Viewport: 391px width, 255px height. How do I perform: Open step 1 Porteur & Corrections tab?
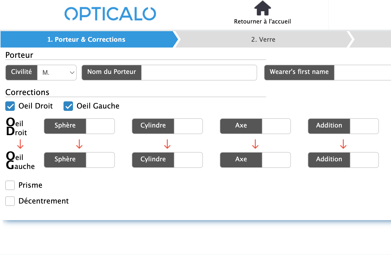[x=86, y=40]
